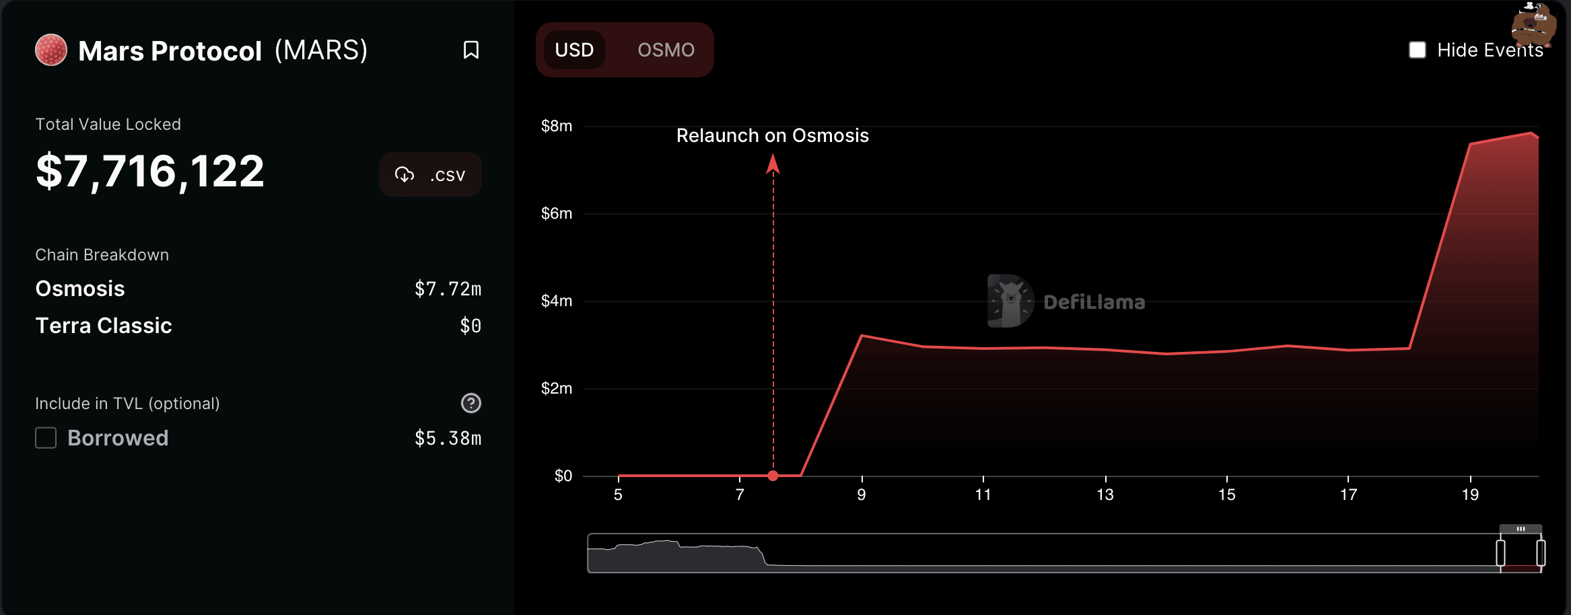This screenshot has width=1571, height=615.
Task: Click the $5.38m borrowed value
Action: pyautogui.click(x=448, y=438)
